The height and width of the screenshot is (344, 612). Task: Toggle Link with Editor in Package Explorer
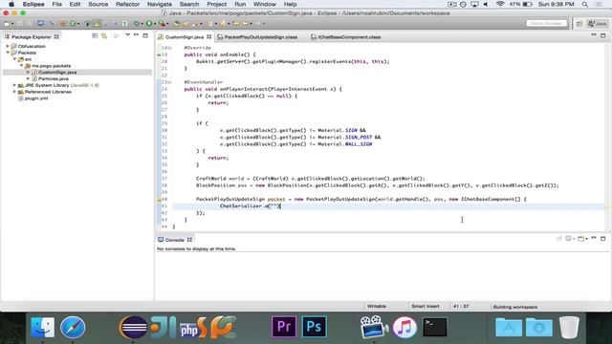(104, 36)
